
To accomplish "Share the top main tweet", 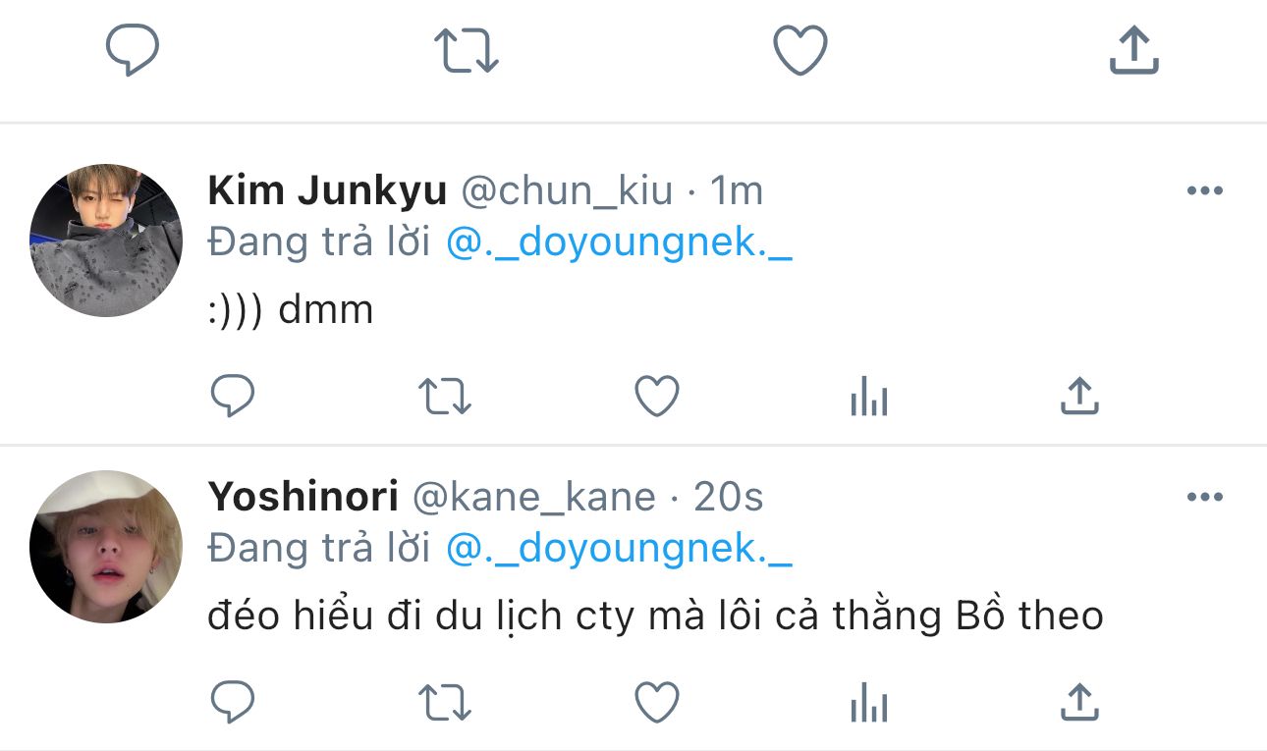I will 1134,50.
